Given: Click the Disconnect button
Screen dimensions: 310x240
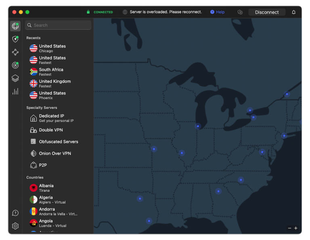Looking at the screenshot, I should point(267,12).
